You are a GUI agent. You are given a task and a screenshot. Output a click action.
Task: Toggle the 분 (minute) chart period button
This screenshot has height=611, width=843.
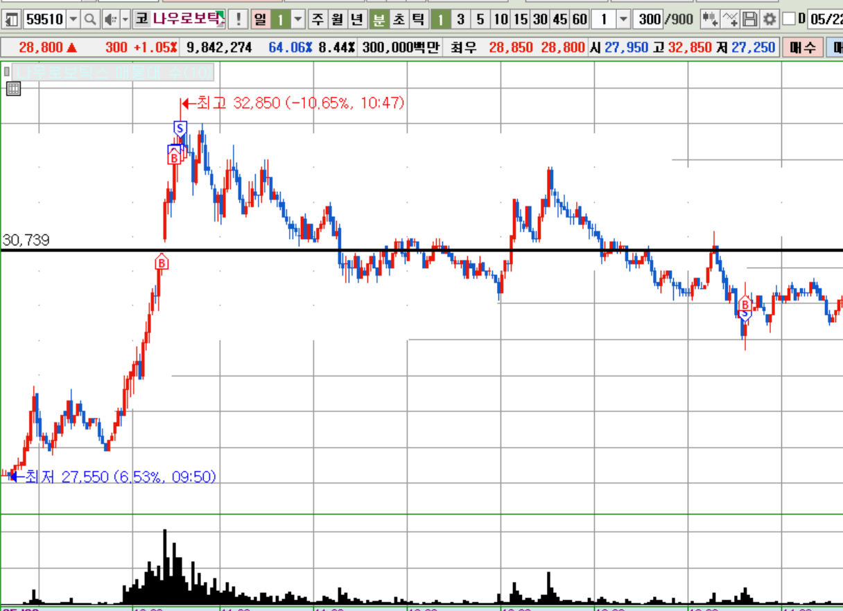point(379,19)
